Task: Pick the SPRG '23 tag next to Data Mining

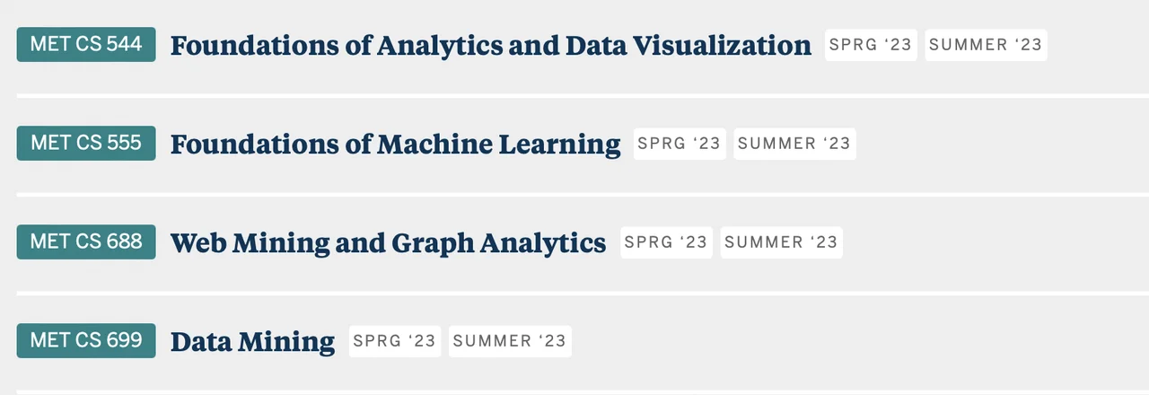Action: [395, 341]
